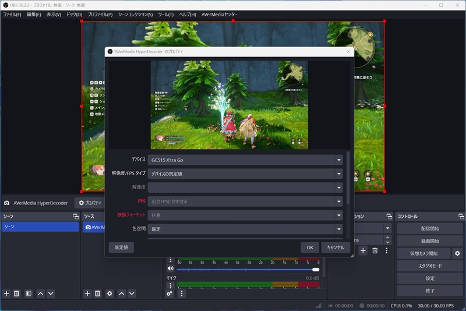Click camera icon beside AVerMedia HyperDecoder label

[6, 203]
